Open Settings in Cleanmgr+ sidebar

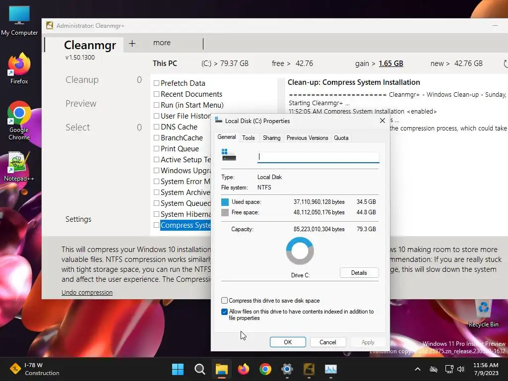[78, 219]
